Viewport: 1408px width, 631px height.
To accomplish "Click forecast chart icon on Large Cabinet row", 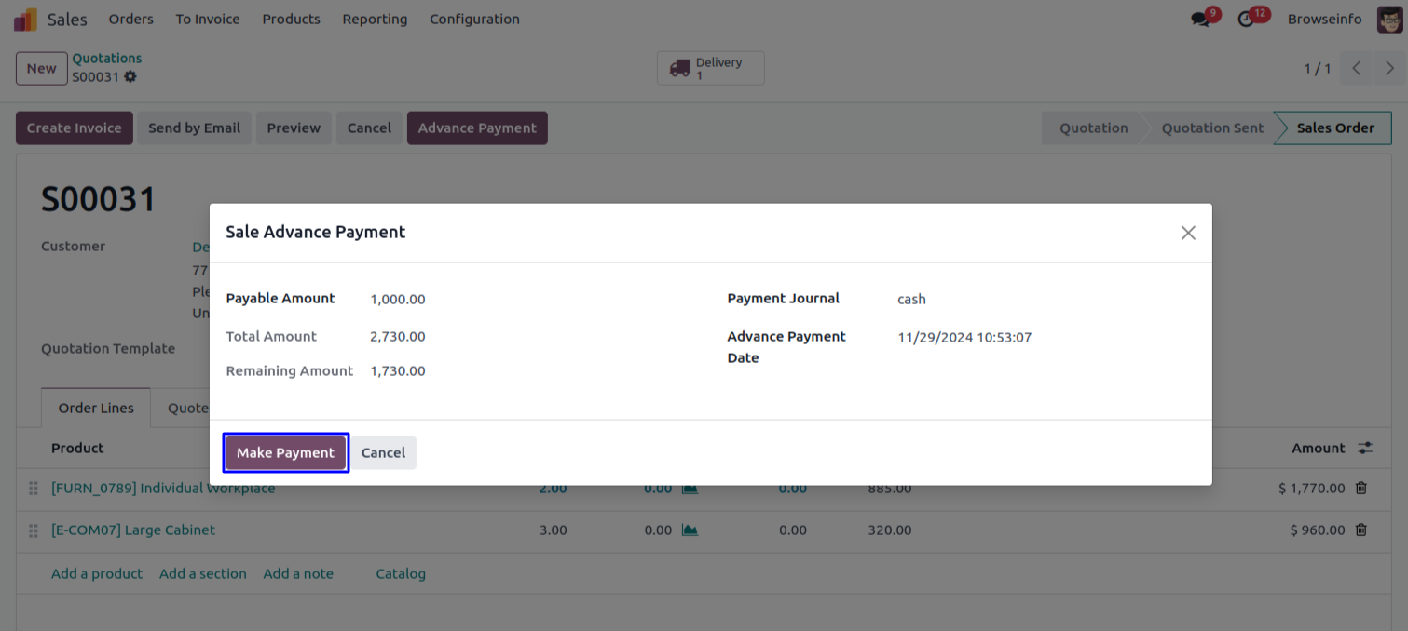I will pos(690,530).
